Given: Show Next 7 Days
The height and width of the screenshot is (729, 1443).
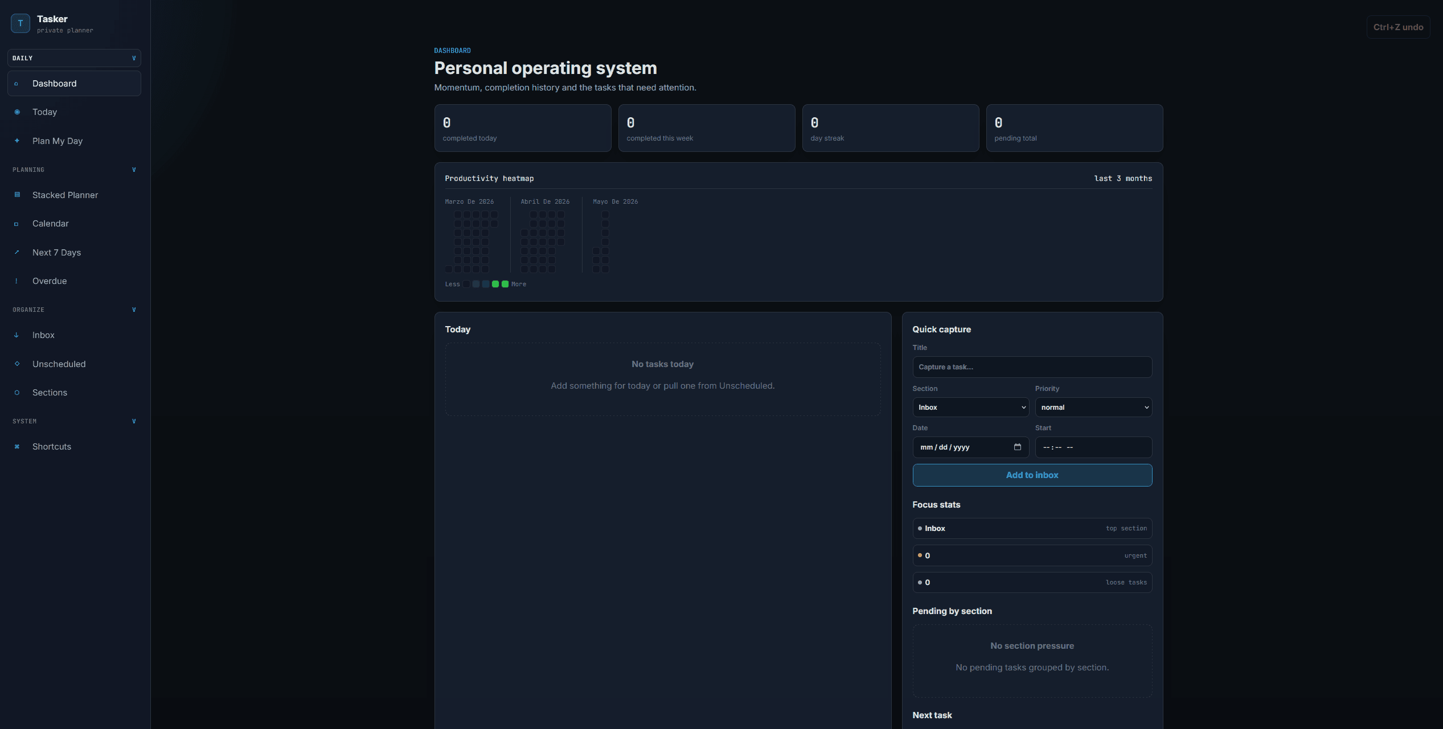Looking at the screenshot, I should (74, 253).
